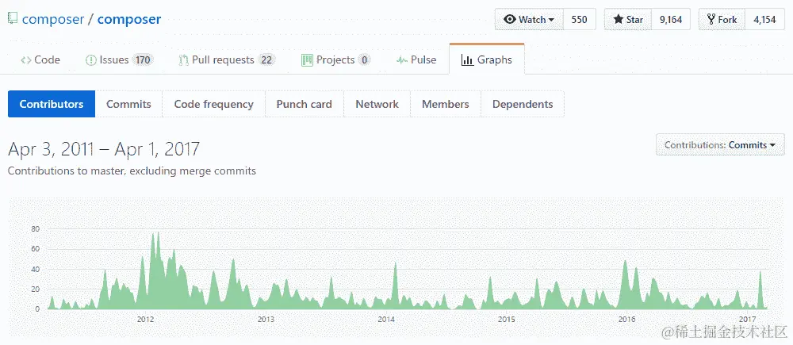Click the Code tab brackets icon

coord(26,60)
